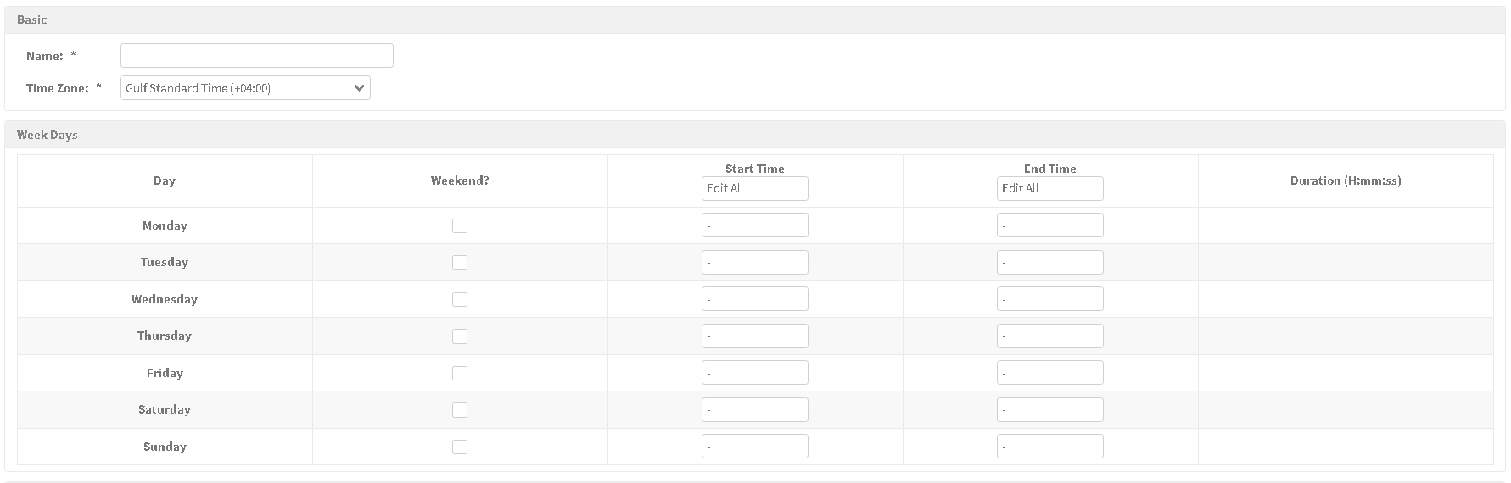Select Thursday end time input

click(1050, 336)
